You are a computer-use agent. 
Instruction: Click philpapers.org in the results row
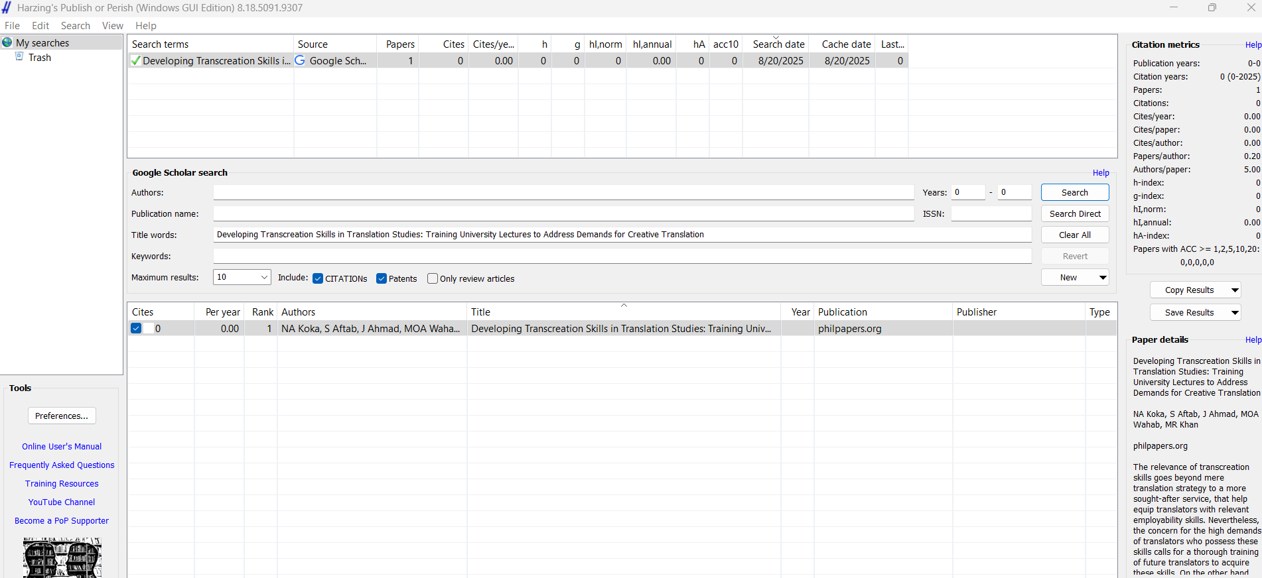850,328
